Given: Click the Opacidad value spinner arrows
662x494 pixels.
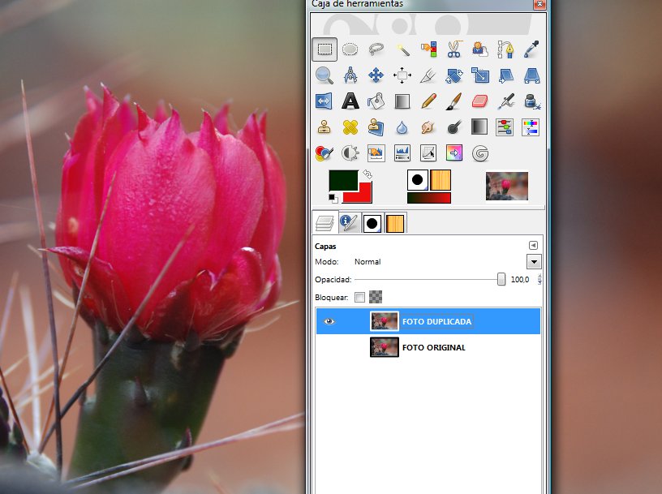Looking at the screenshot, I should tap(539, 279).
